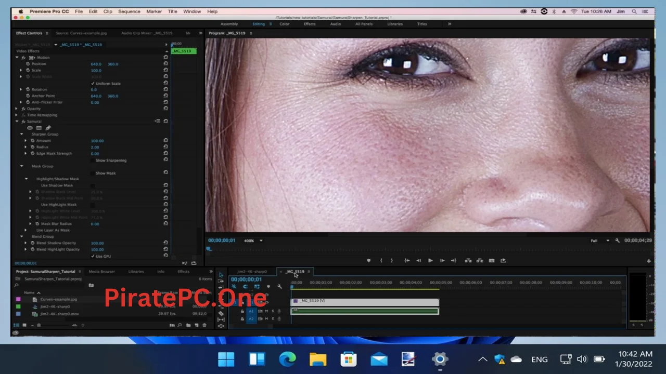Select the Track Select Forward tool

click(221, 281)
